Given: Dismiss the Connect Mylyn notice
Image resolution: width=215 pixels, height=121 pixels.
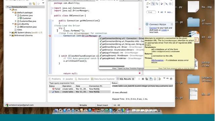Looking at the screenshot, I should (x=172, y=24).
